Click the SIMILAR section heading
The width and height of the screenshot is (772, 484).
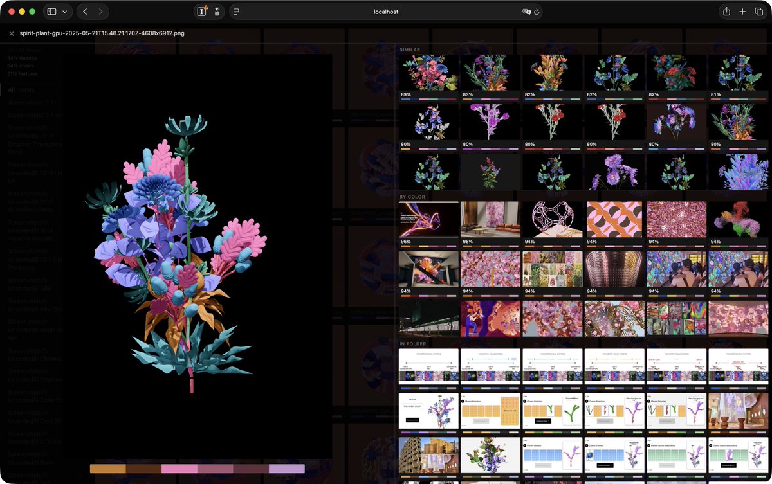tap(410, 49)
